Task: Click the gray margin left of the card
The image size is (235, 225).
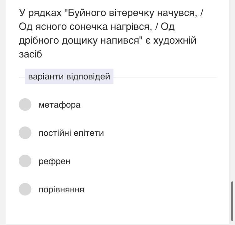Action: (x=3, y=112)
